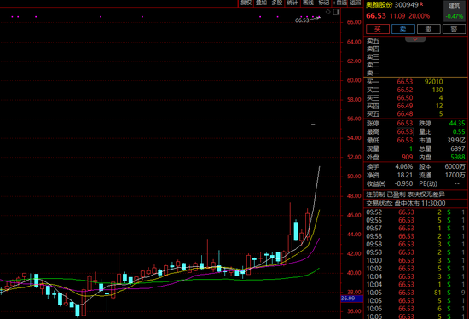Select the 10:05 trade with volume 81
Screen dimensions: 469x319
(x=416, y=293)
